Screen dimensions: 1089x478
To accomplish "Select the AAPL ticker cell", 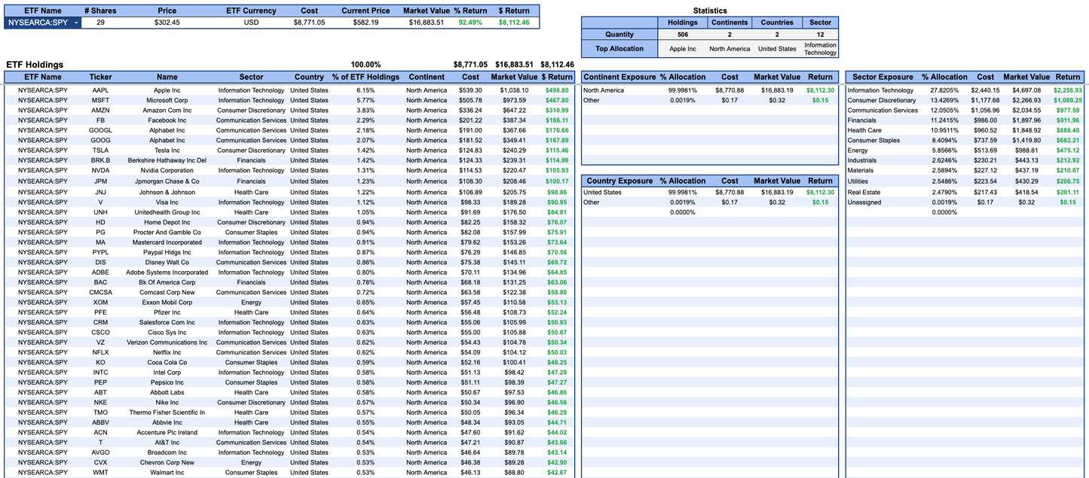I will tap(100, 90).
